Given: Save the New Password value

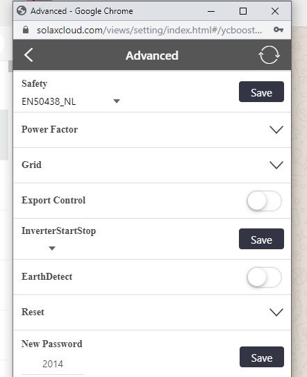Looking at the screenshot, I should pos(262,357).
